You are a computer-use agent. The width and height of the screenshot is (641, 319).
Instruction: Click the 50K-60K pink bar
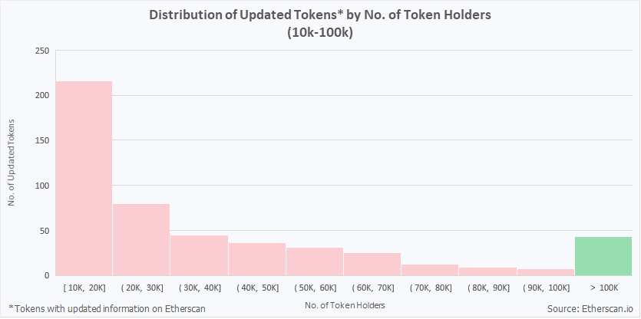pyautogui.click(x=315, y=261)
